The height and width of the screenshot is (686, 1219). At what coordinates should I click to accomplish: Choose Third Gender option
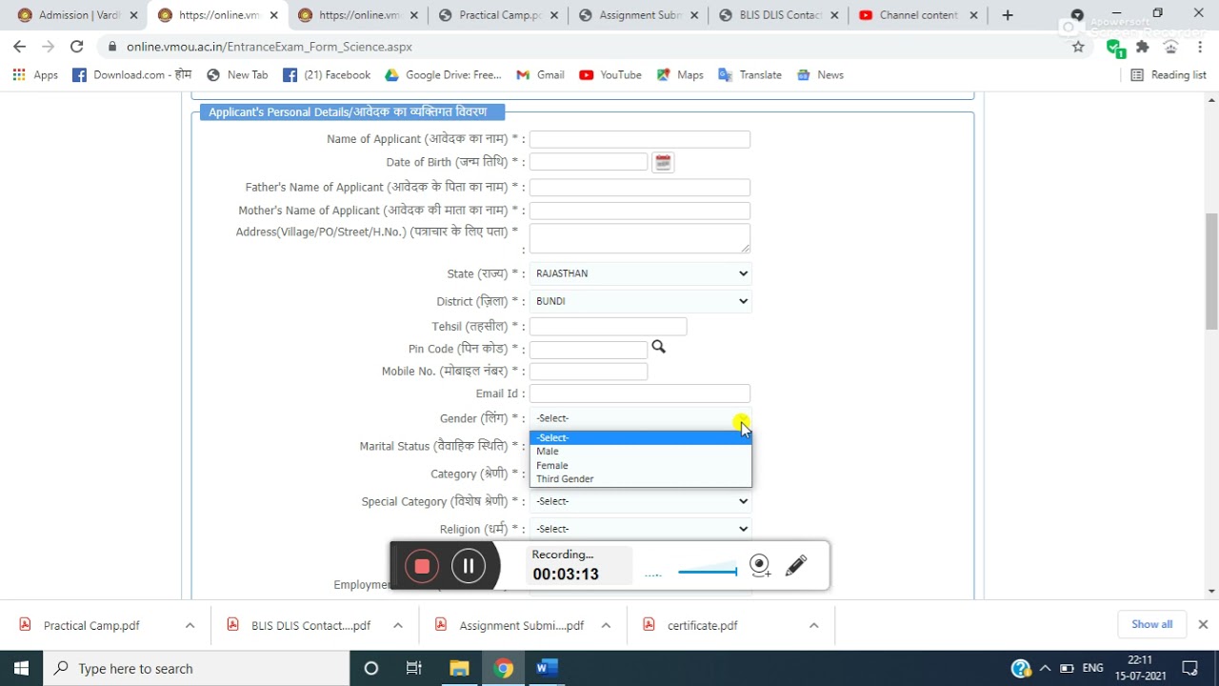(640, 479)
